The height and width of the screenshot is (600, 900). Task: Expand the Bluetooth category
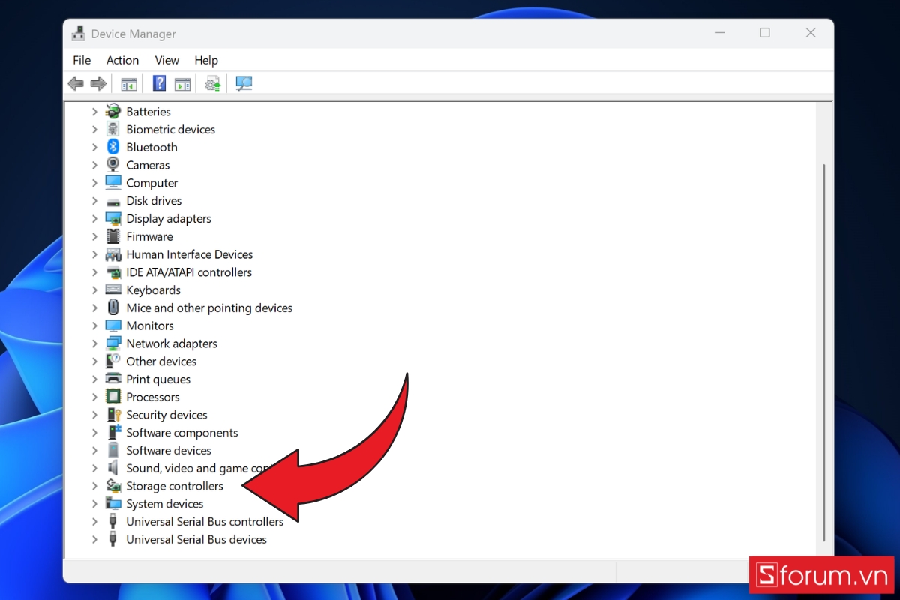tap(94, 147)
